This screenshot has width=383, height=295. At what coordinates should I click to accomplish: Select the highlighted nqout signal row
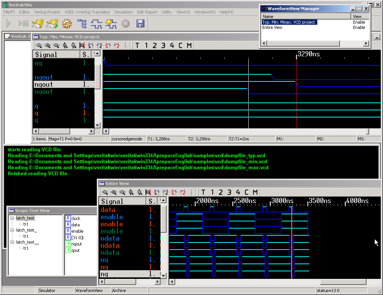point(64,84)
